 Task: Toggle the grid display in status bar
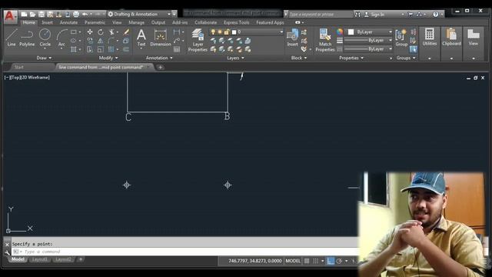tap(307, 261)
